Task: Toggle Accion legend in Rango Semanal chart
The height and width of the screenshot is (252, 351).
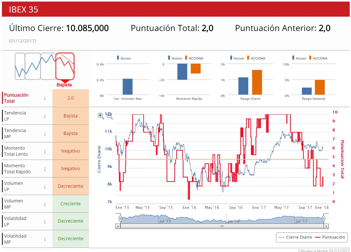Action: tap(299, 58)
